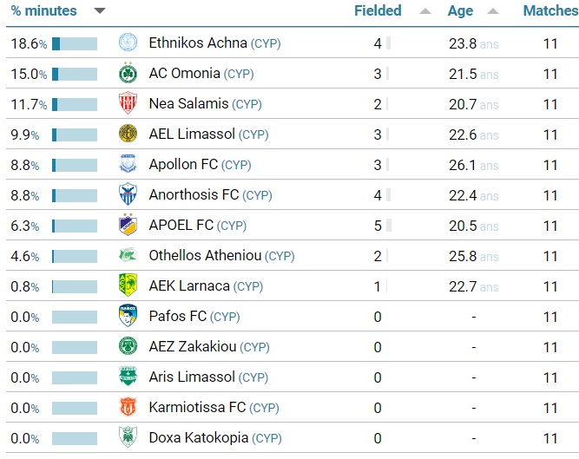This screenshot has width=579, height=459.
Task: Click the Nea Salamis club crest
Action: [x=128, y=103]
